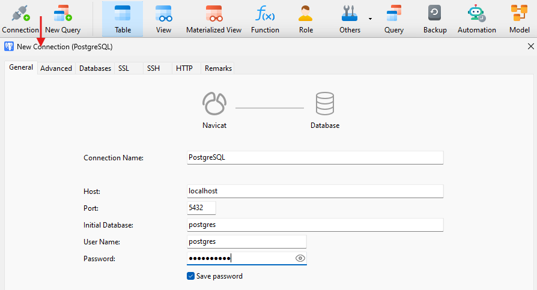Click the Port field with 5432
The image size is (537, 290).
pyautogui.click(x=201, y=208)
